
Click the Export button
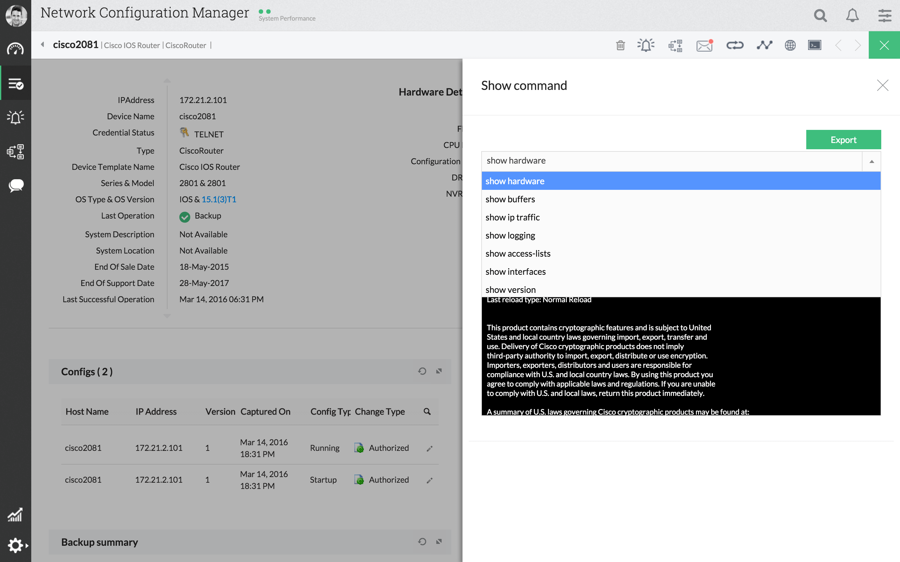click(x=843, y=140)
